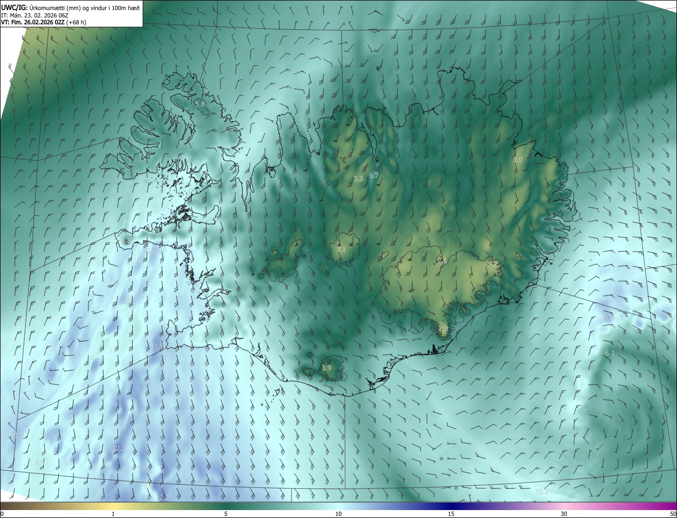Screen dimensions: 677x518
Task: Click the 6.1 value over the southeast sea
Action: 610,353
